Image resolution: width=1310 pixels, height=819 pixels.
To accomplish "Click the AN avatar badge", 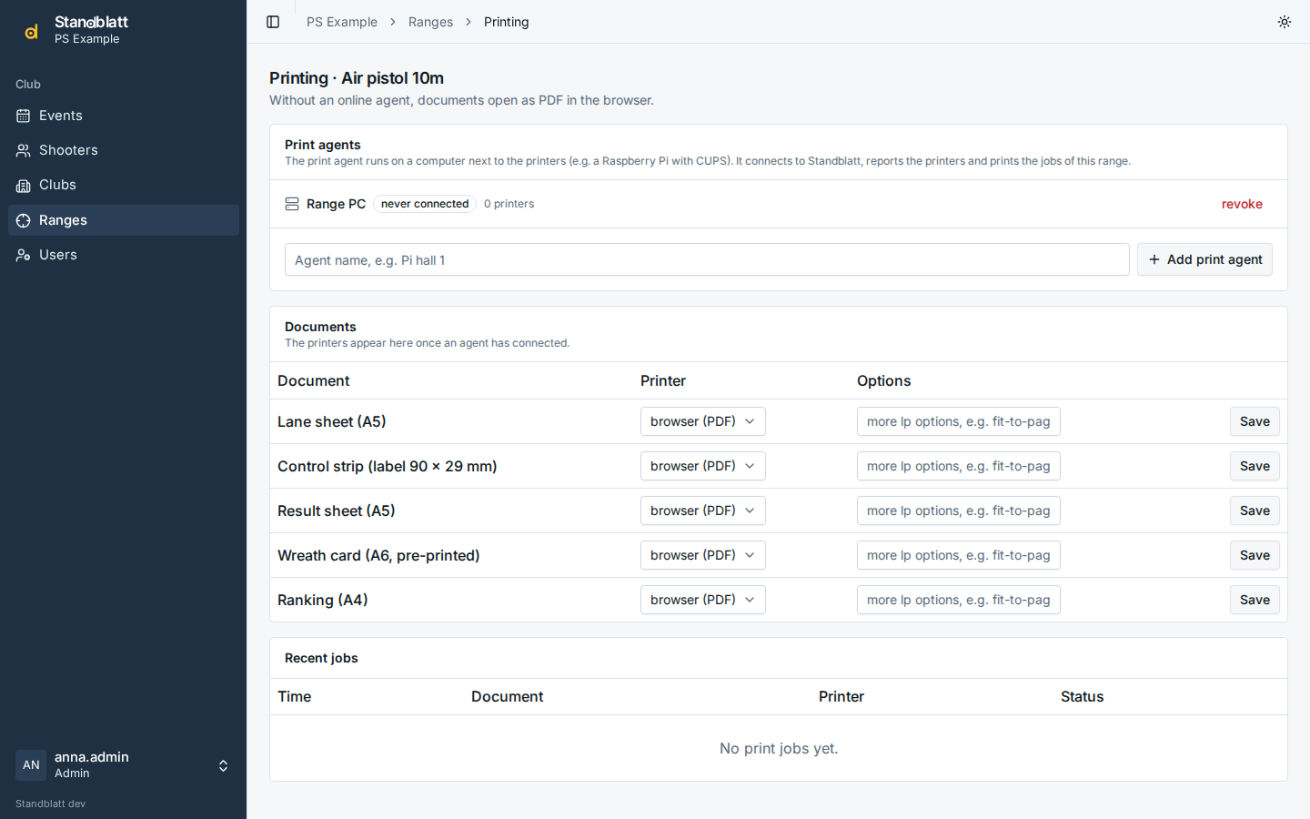I will [31, 765].
